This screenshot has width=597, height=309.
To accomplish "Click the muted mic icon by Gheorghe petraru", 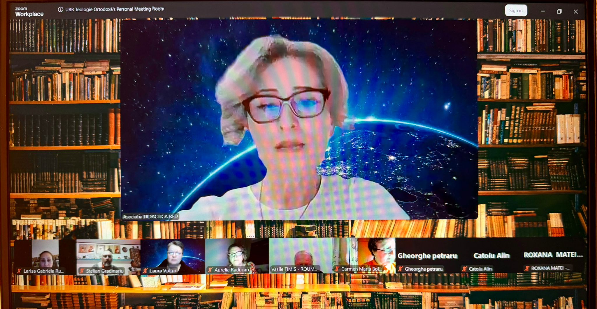I will (x=401, y=269).
